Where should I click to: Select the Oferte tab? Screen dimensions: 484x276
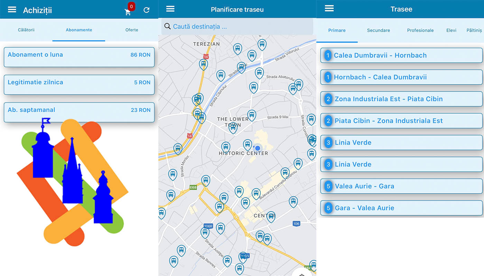click(x=132, y=30)
